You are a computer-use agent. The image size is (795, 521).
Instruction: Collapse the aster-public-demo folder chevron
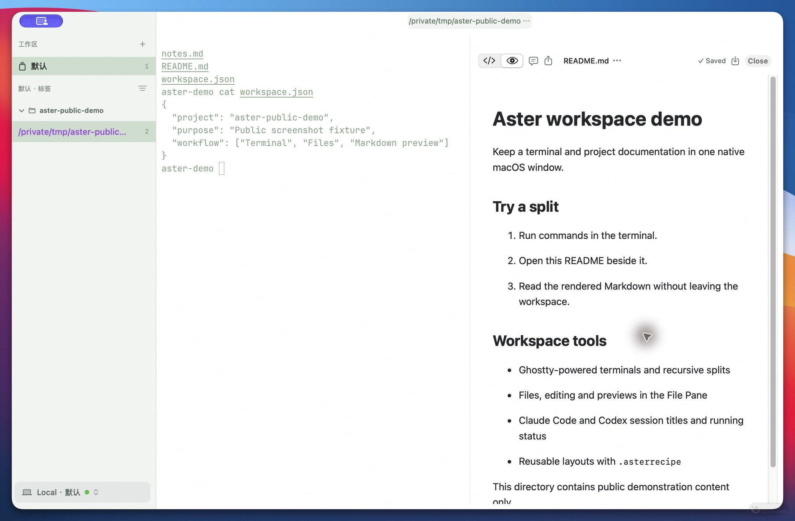[x=21, y=111]
